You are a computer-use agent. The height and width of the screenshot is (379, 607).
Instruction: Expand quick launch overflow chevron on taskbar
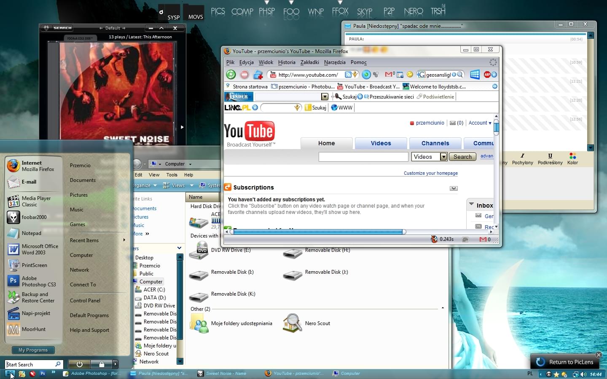(x=53, y=372)
